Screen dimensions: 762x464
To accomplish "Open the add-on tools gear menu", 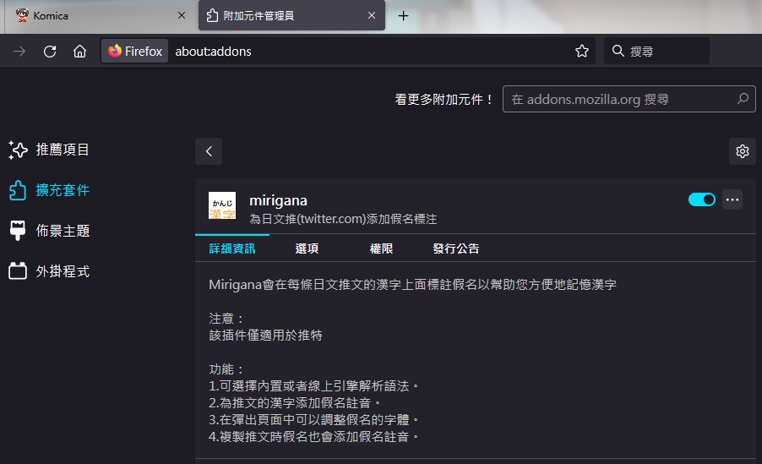I will (x=742, y=151).
